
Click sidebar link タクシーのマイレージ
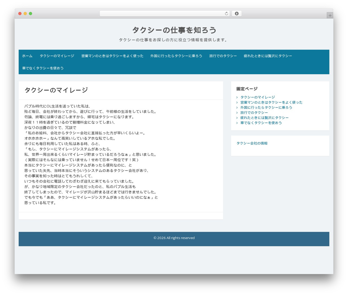coord(257,97)
